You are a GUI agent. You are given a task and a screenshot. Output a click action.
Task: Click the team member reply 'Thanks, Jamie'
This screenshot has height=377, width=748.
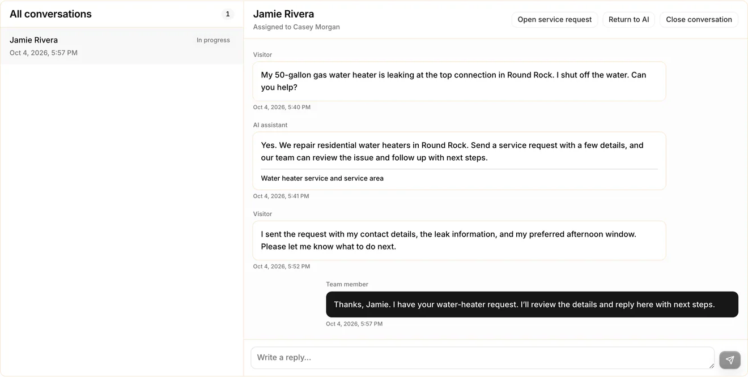[x=532, y=305]
